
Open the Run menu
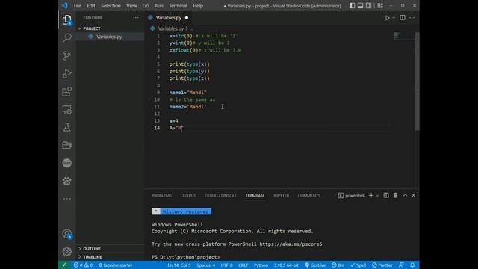tap(159, 6)
